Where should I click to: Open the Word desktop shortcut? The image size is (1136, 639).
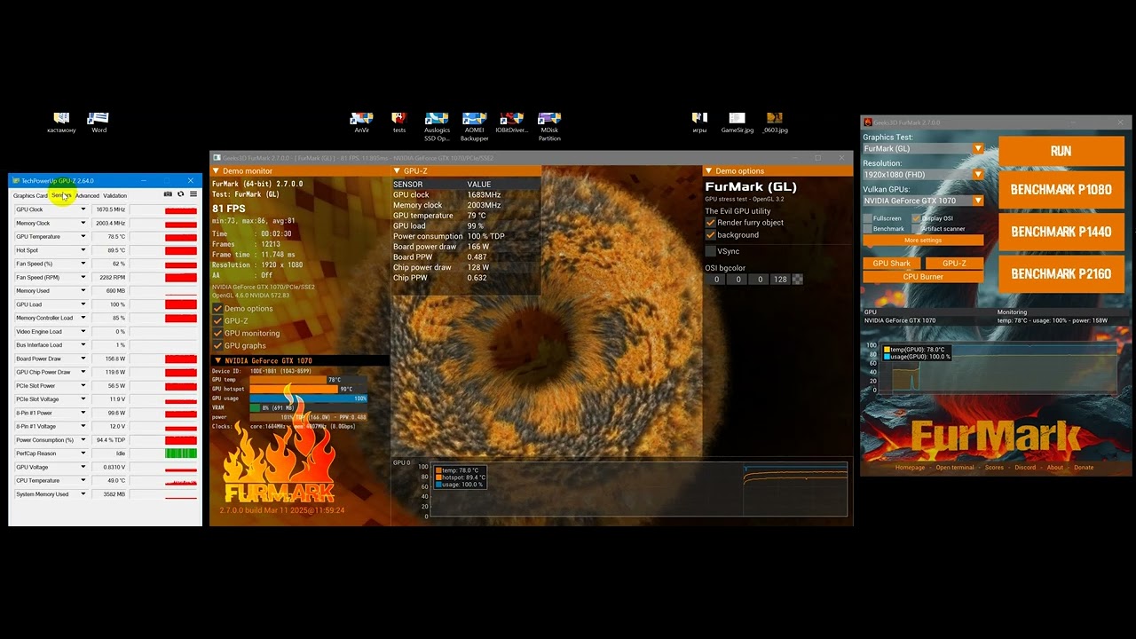click(x=99, y=122)
